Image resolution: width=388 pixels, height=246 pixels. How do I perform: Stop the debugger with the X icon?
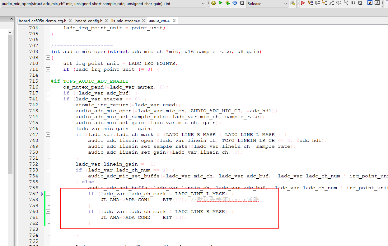360,3
